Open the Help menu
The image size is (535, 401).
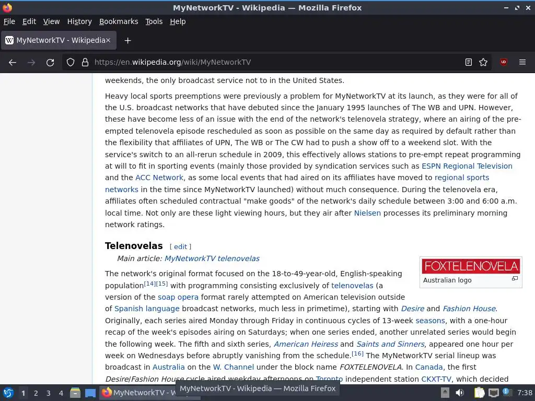178,21
